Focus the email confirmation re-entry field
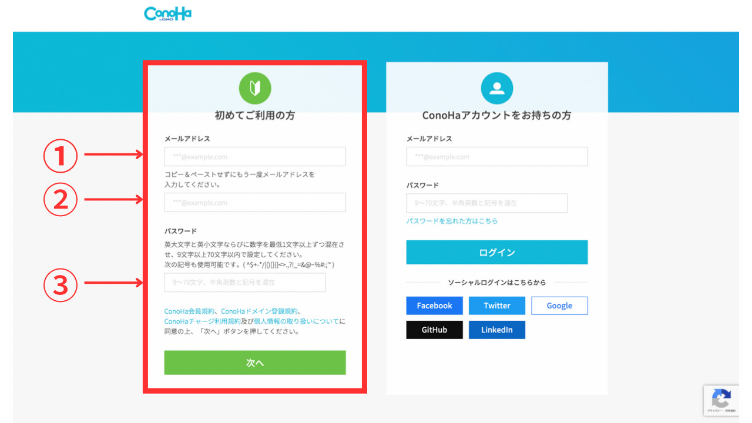 [255, 203]
